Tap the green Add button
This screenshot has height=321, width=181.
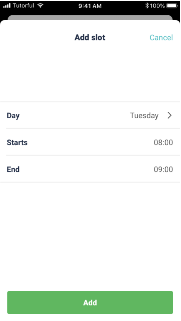pos(90,302)
